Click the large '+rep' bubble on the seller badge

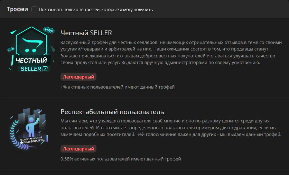(49, 30)
